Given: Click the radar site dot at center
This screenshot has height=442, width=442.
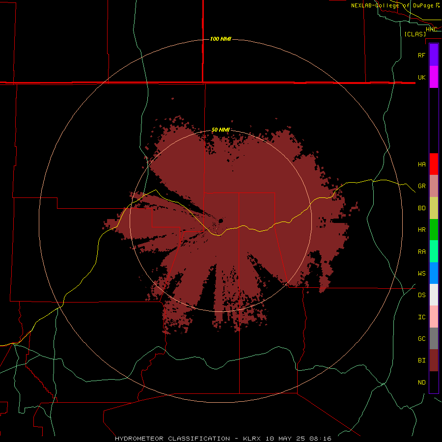Looking at the screenshot, I should pyautogui.click(x=221, y=221).
